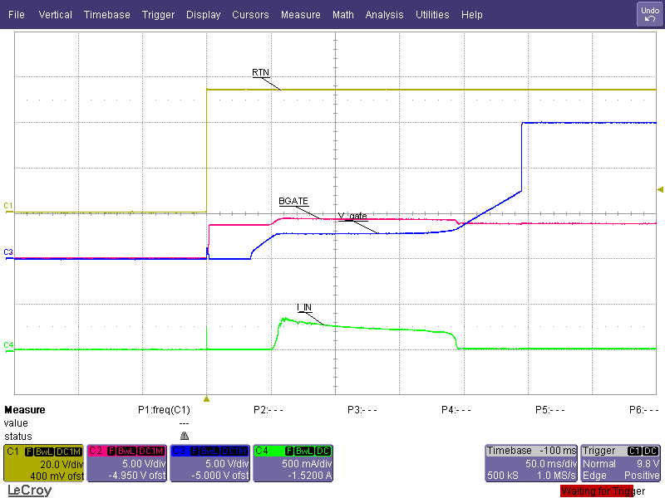
Task: Open the C2 channel descriptor box
Action: coord(126,463)
